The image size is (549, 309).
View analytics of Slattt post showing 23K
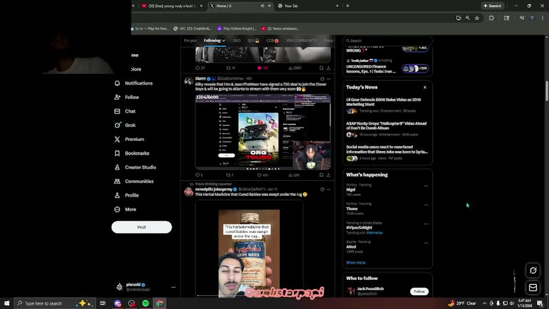click(294, 175)
